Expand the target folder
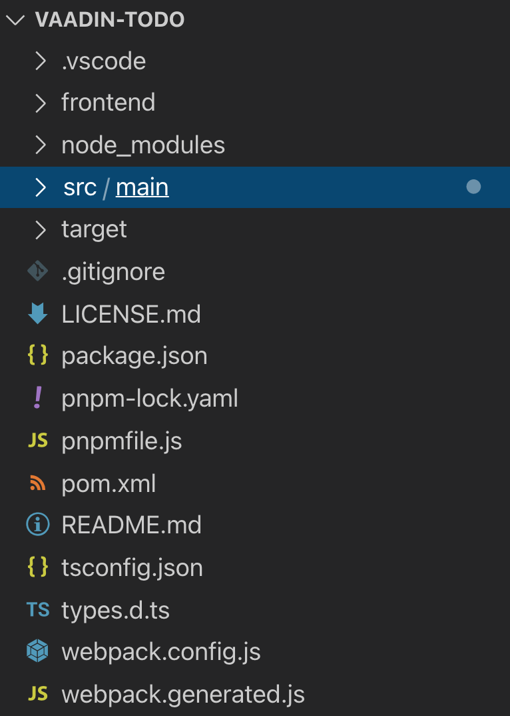Screen dimensions: 510x716 [x=40, y=229]
